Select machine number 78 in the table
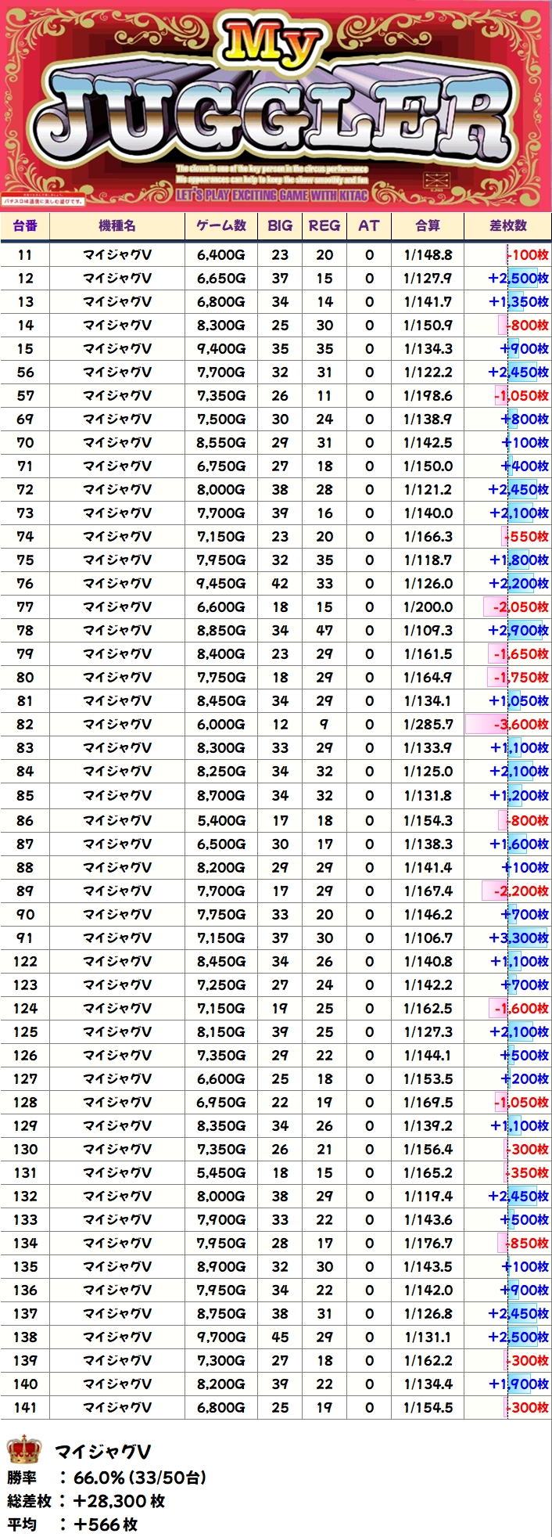This screenshot has height=1537, width=552. (25, 631)
